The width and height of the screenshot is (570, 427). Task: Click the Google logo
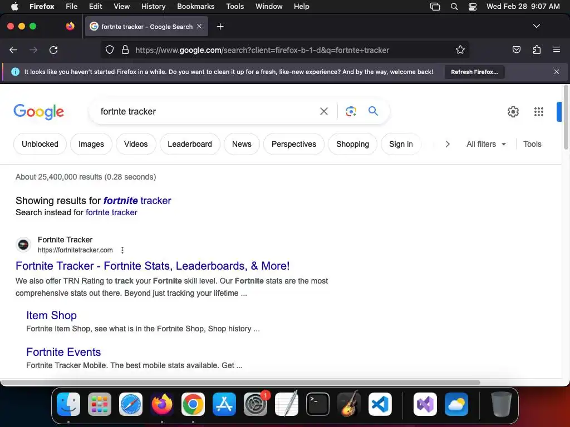tap(39, 112)
